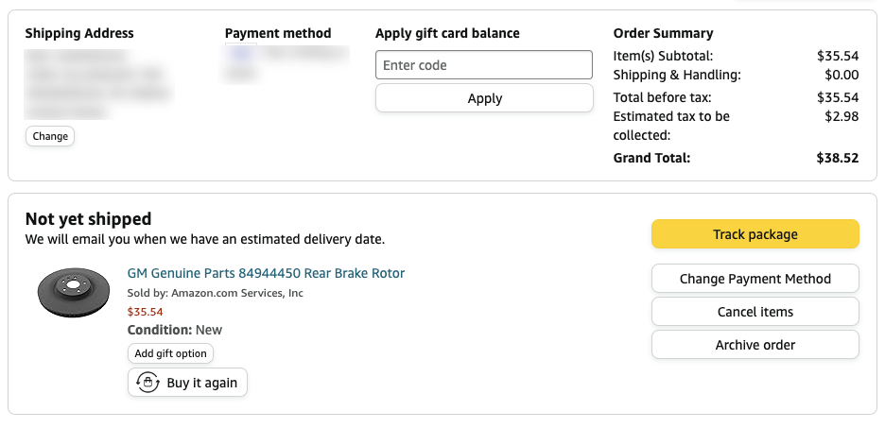
Task: Click Sold by Amazon.com Services text
Action: pyautogui.click(x=215, y=293)
